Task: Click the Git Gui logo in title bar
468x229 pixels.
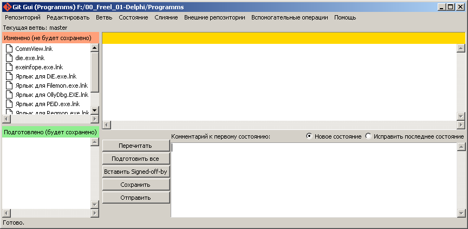Action: pyautogui.click(x=6, y=6)
